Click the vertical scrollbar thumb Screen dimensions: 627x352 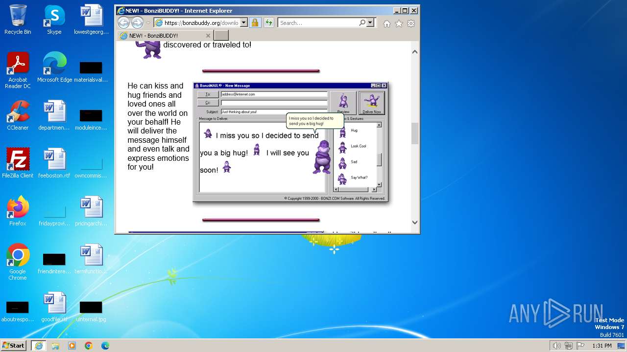click(x=415, y=133)
